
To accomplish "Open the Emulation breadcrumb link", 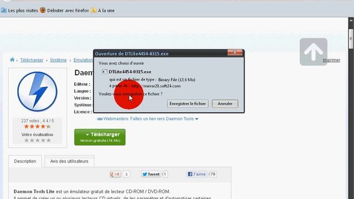I will [83, 60].
